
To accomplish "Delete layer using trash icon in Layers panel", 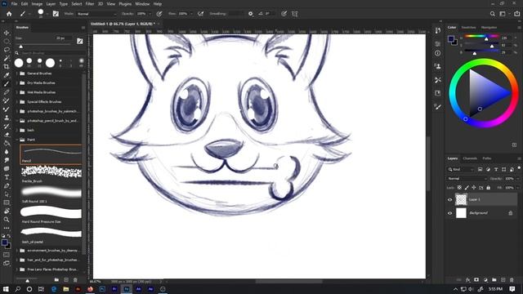I will click(x=512, y=280).
